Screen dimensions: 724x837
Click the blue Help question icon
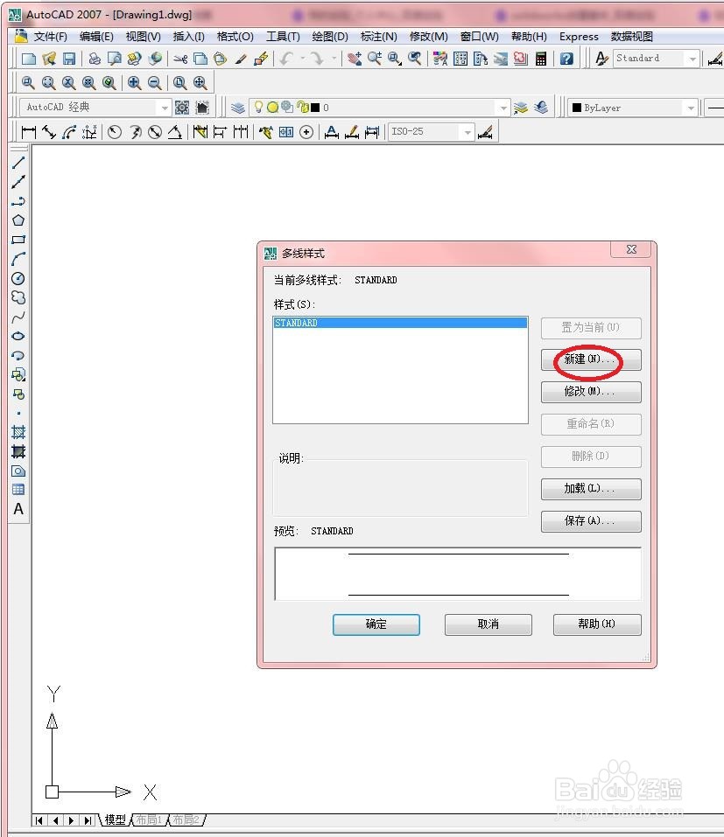tap(566, 59)
